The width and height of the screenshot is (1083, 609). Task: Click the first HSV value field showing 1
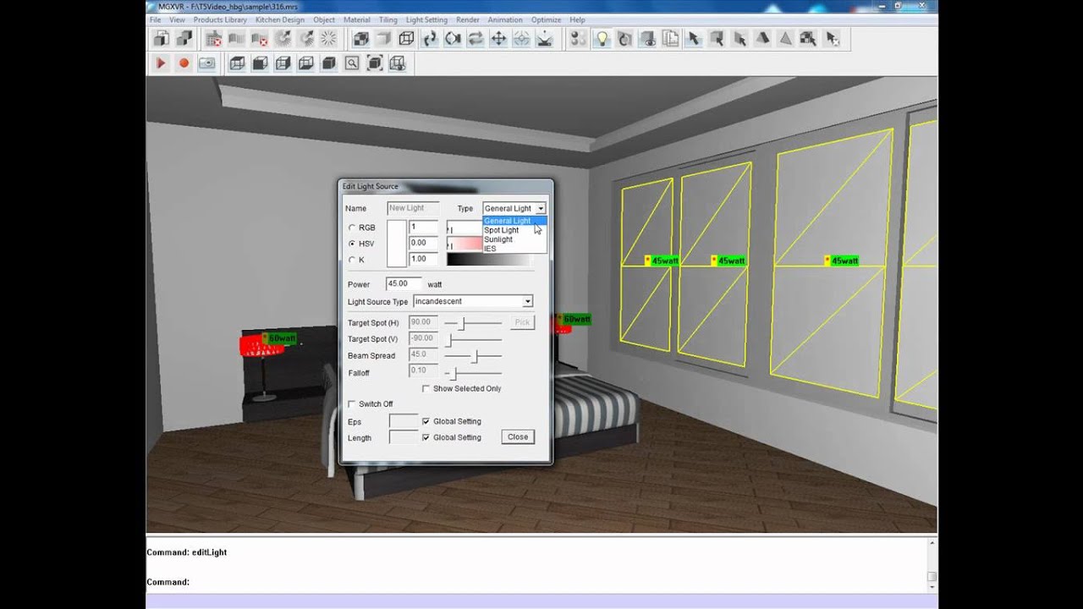[423, 228]
